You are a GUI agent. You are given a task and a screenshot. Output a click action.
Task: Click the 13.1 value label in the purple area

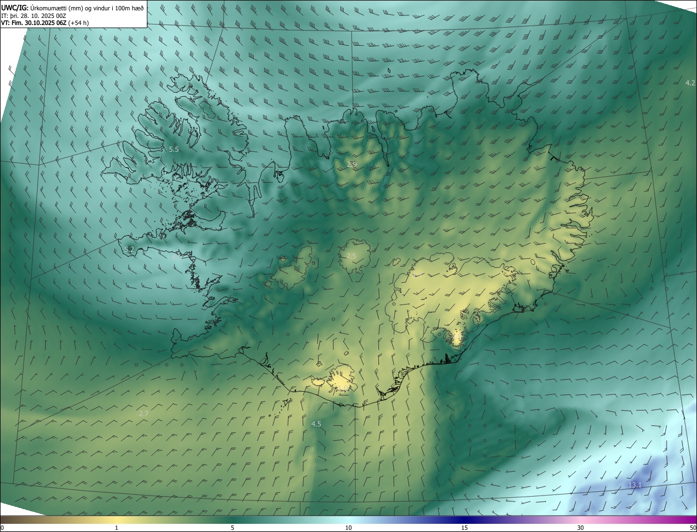(635, 485)
